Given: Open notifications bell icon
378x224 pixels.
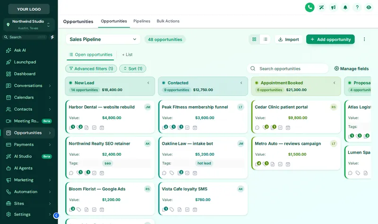Looking at the screenshot, I should 345,8.
